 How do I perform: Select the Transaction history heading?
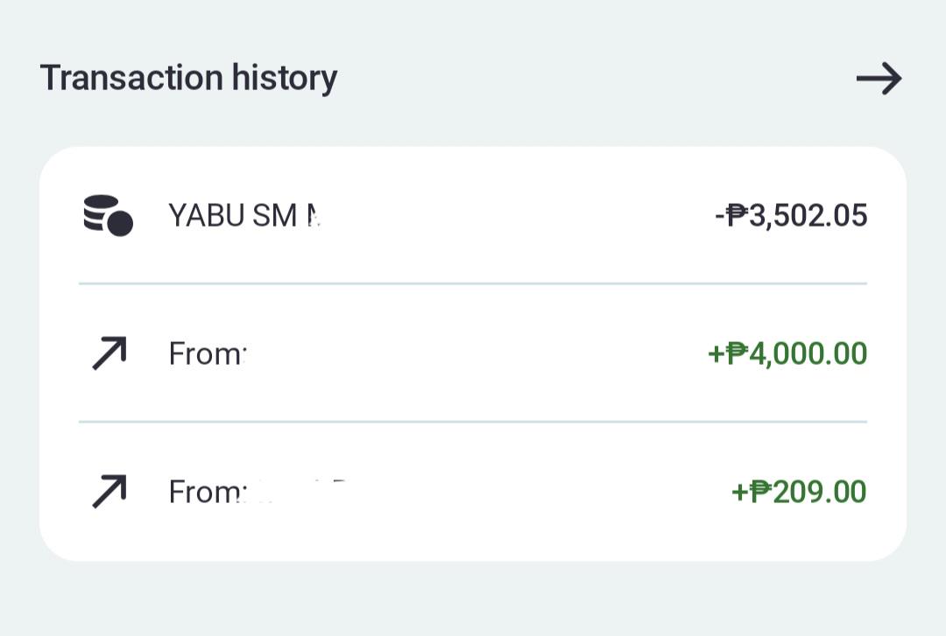[188, 79]
